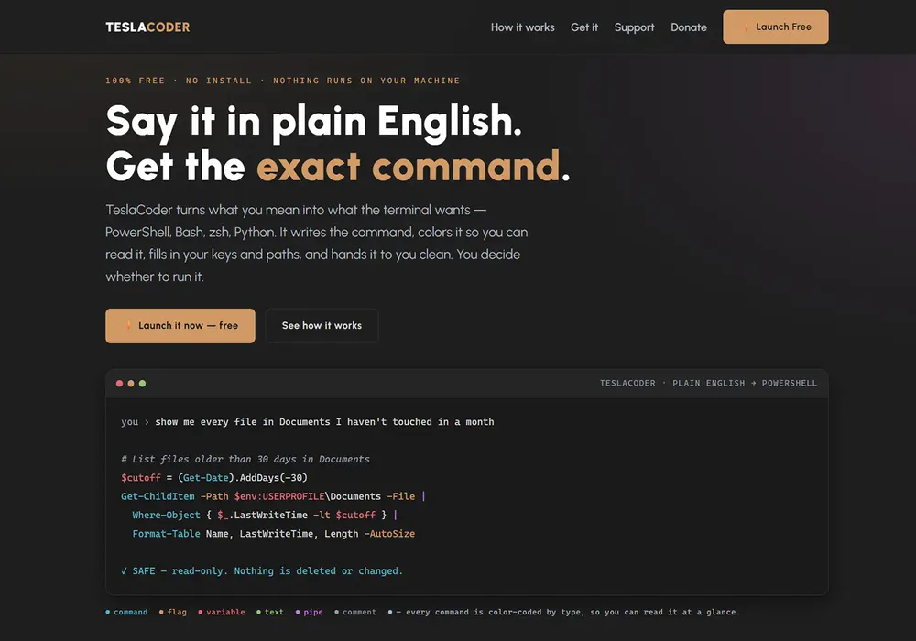
Task: Click the red terminal window dot
Action: [x=119, y=384]
